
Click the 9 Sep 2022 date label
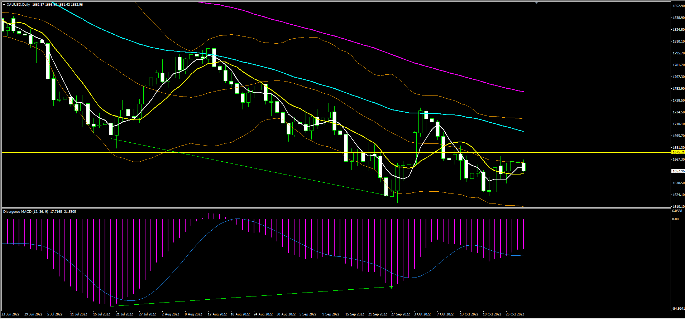(331, 314)
